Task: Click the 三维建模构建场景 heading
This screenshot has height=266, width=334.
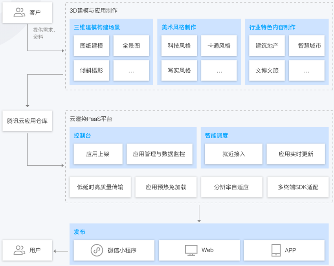Action: [x=97, y=27]
